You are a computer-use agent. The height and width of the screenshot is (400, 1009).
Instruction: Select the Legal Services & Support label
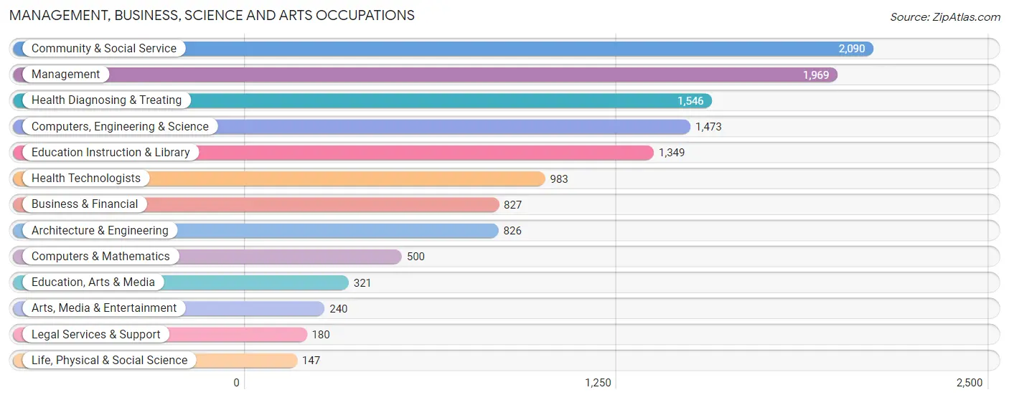click(96, 335)
